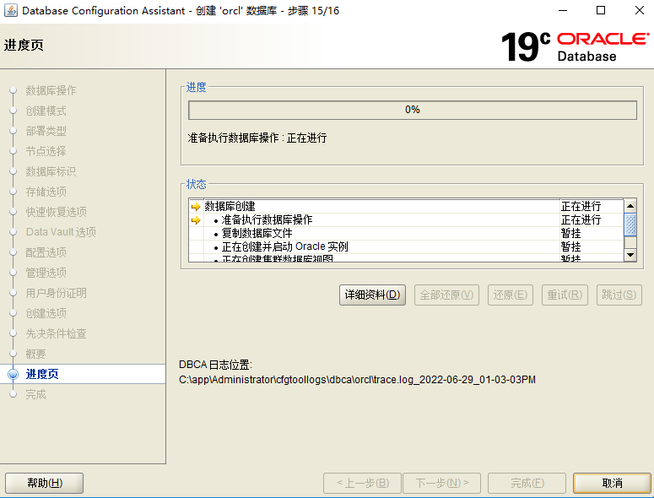The height and width of the screenshot is (498, 654).
Task: Open 详细资料(D) details dialog
Action: coord(372,295)
